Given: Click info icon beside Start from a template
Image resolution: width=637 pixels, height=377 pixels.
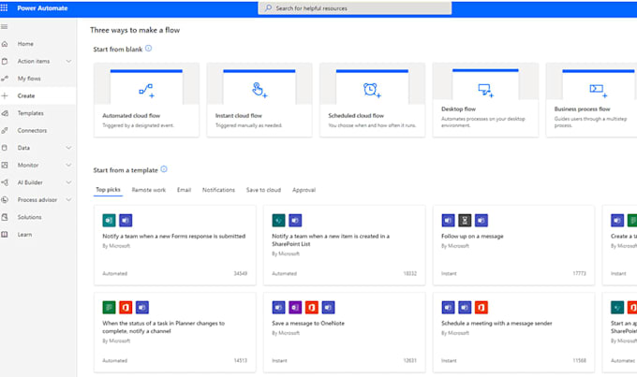Looking at the screenshot, I should click(164, 169).
